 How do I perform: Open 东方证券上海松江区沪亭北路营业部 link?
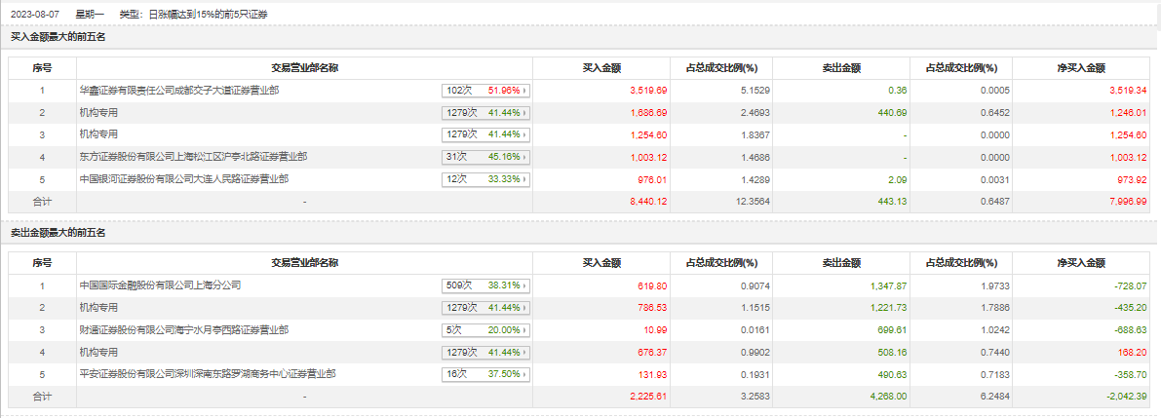193,156
